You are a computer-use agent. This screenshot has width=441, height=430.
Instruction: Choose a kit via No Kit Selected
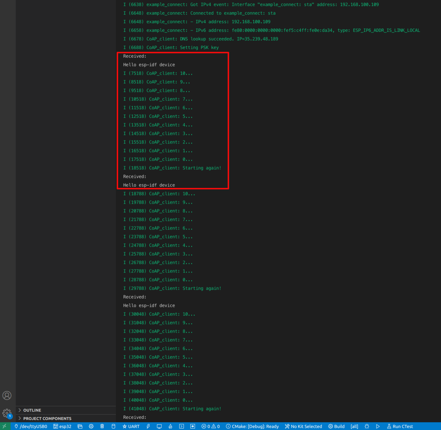pyautogui.click(x=303, y=426)
